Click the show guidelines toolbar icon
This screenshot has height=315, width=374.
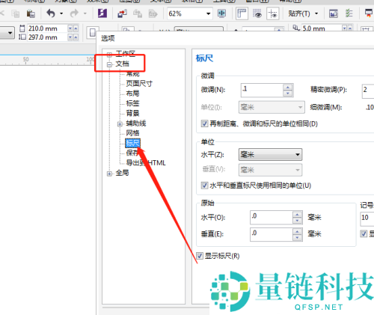(x=273, y=13)
